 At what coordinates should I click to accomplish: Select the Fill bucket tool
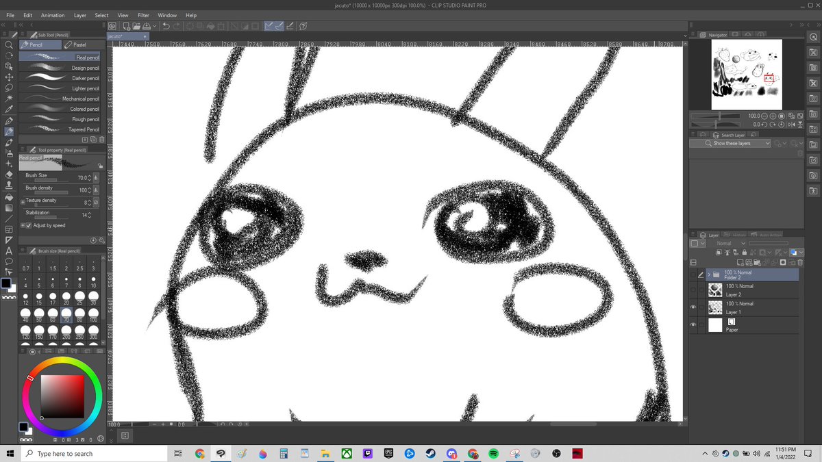[x=10, y=196]
